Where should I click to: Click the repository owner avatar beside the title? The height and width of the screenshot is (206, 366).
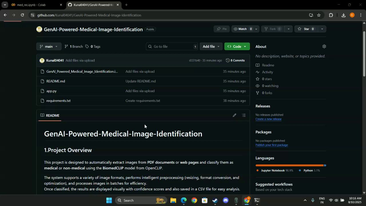coord(39,29)
